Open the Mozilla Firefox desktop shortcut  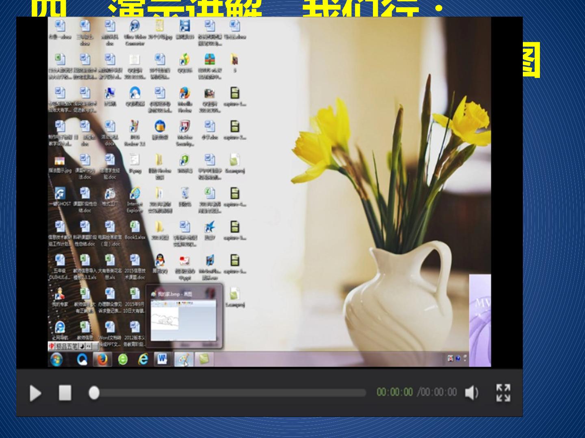[x=185, y=97]
